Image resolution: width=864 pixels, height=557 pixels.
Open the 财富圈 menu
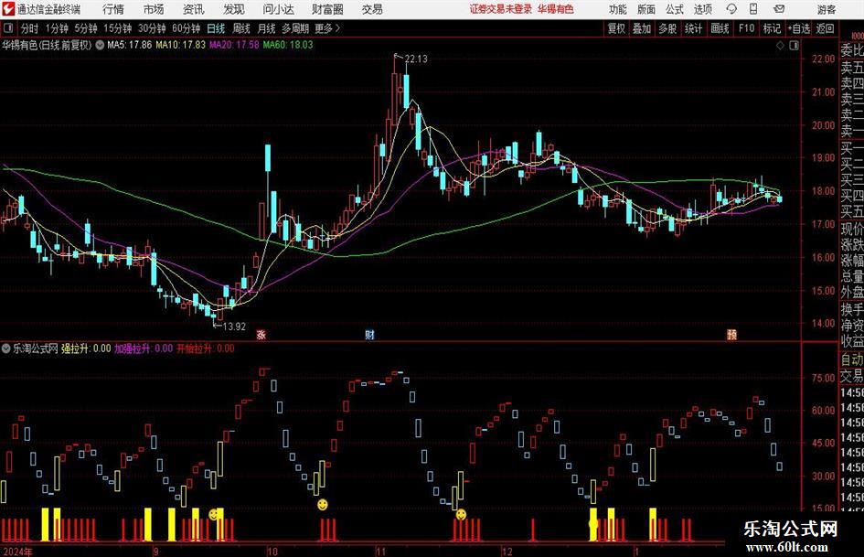point(327,9)
